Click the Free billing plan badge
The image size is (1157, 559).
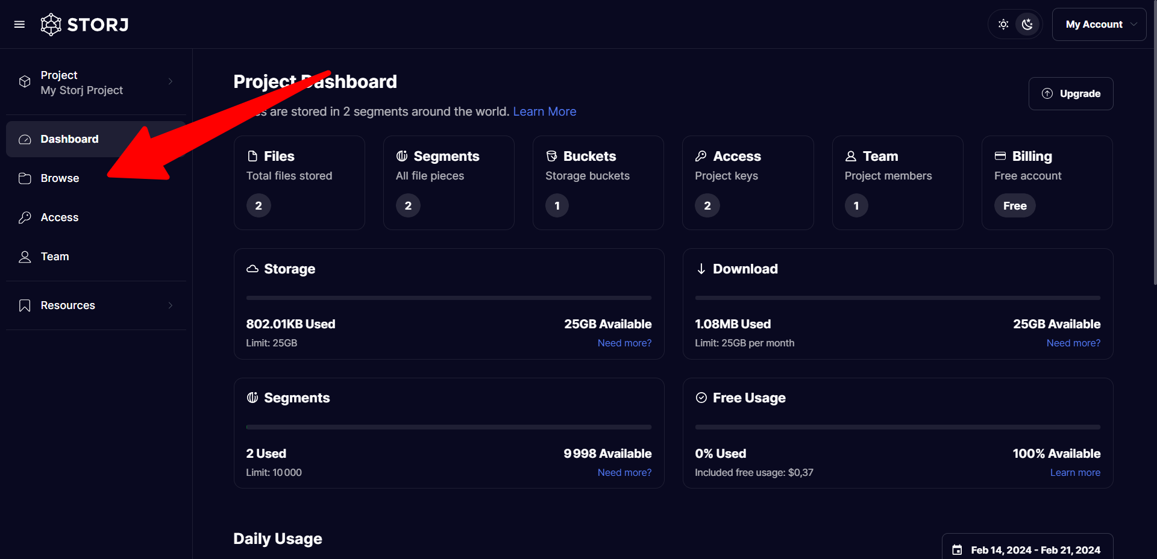(x=1014, y=205)
